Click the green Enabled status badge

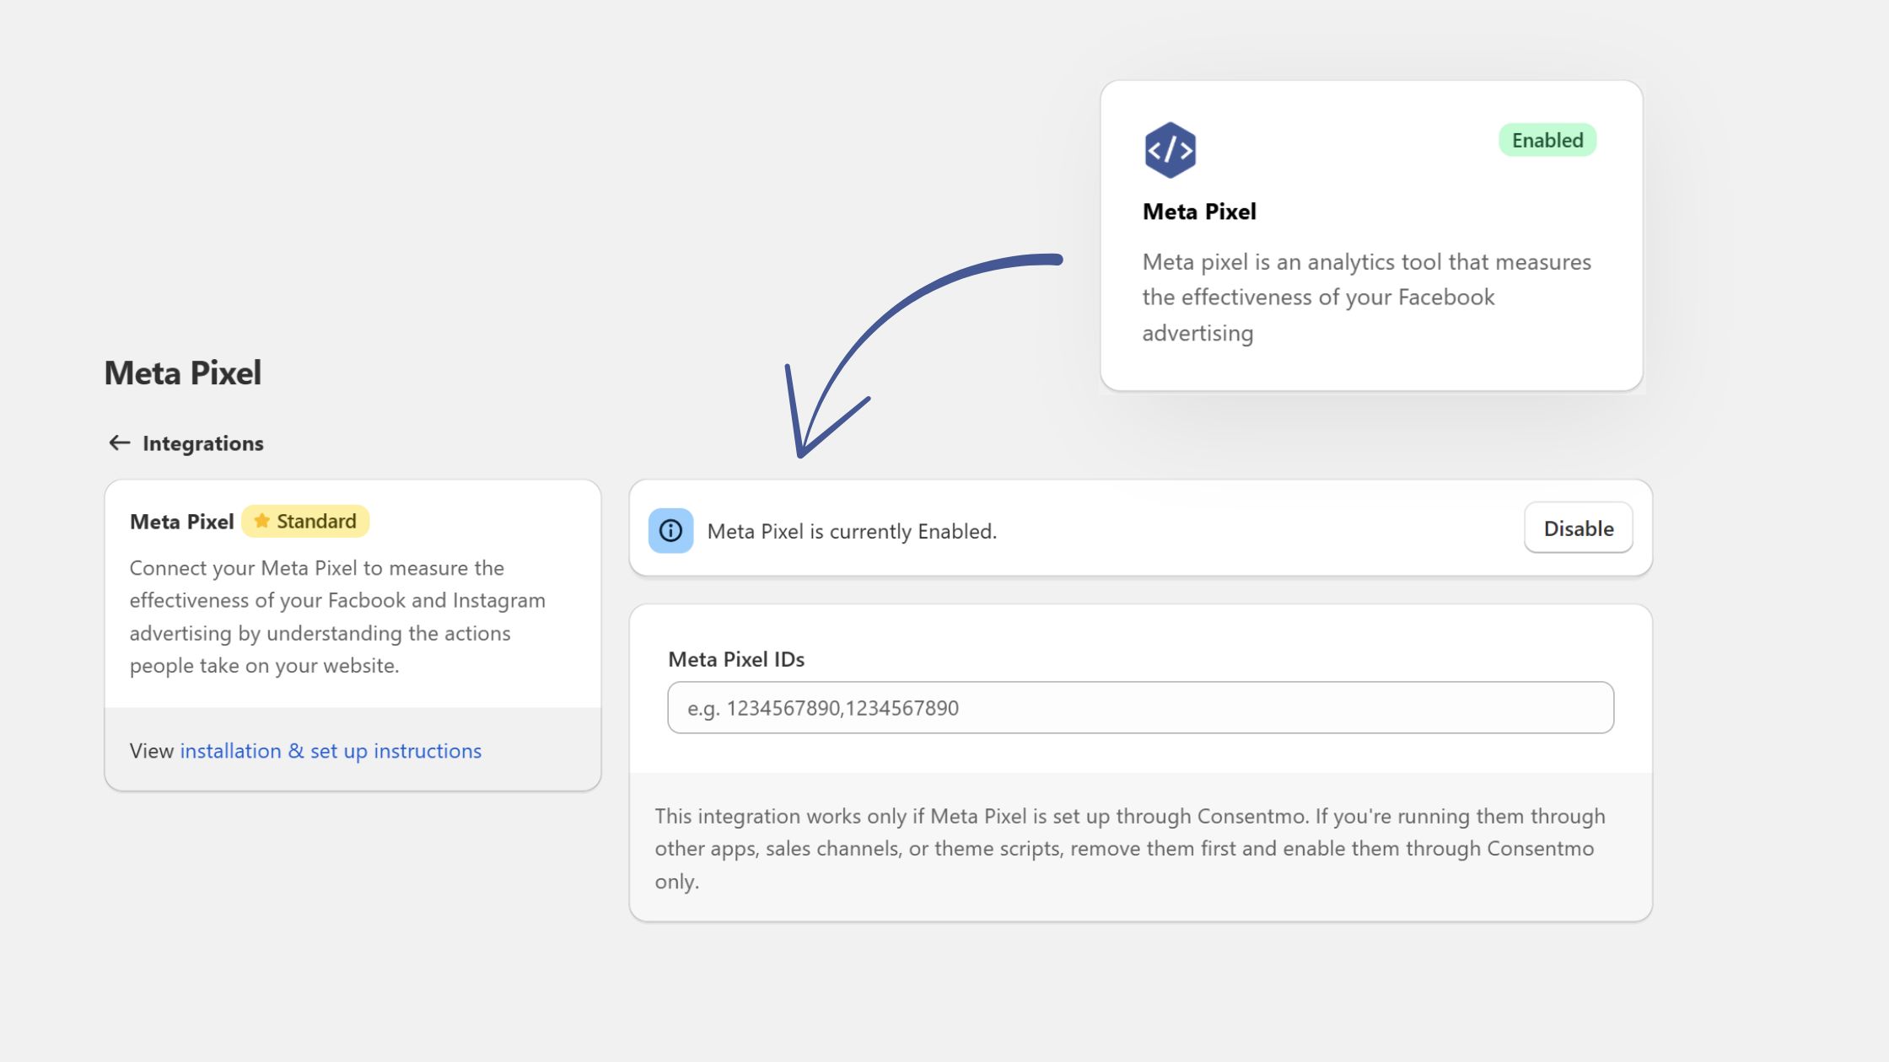tap(1547, 140)
